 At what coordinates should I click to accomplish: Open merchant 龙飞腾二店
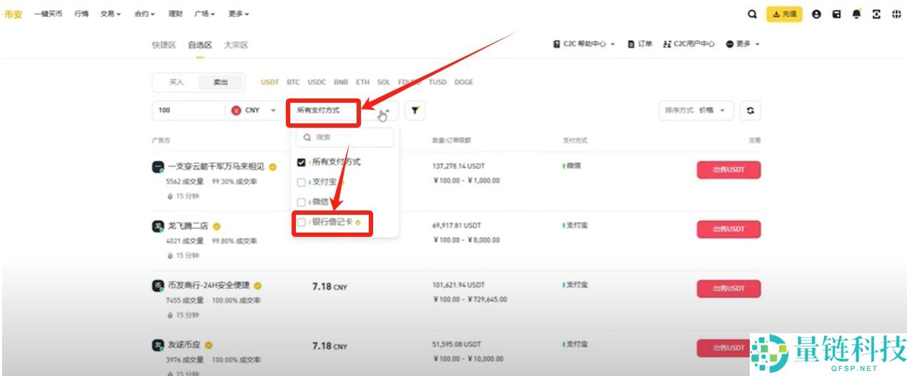pyautogui.click(x=189, y=226)
